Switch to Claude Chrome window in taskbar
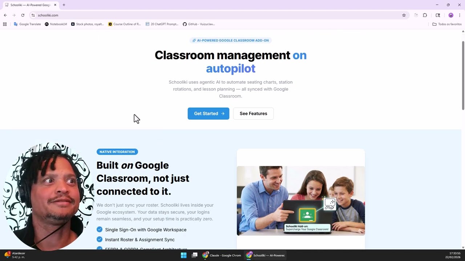 click(x=222, y=255)
